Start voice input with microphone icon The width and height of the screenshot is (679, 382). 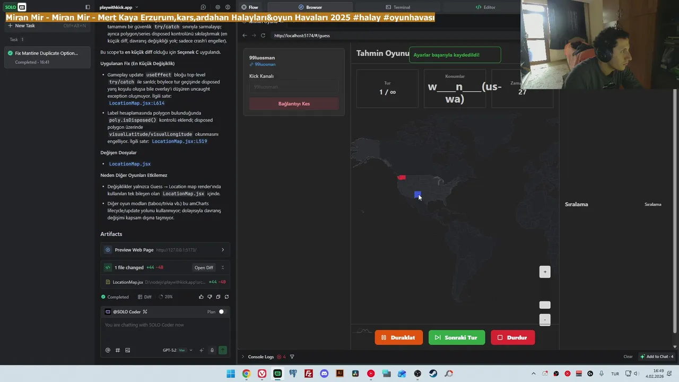point(212,350)
